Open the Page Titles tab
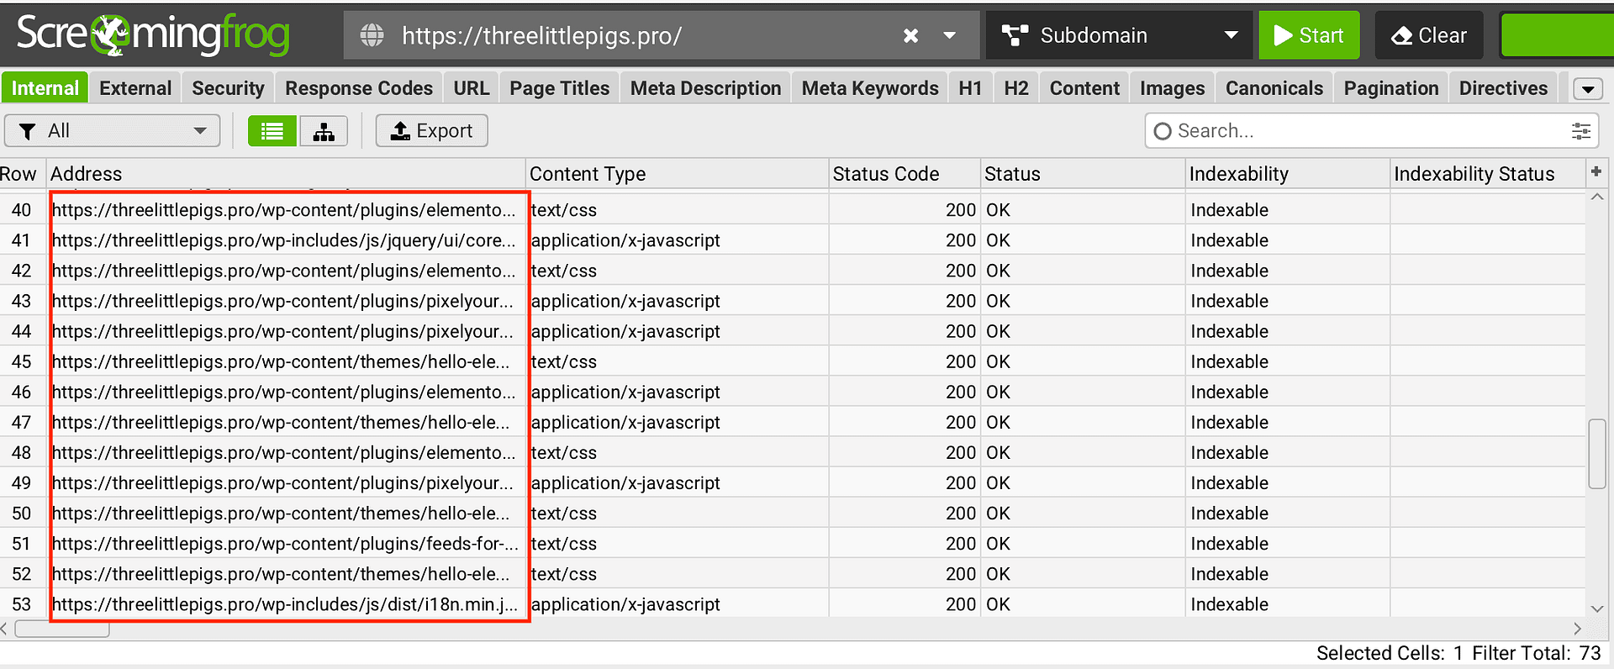The width and height of the screenshot is (1614, 669). [559, 88]
